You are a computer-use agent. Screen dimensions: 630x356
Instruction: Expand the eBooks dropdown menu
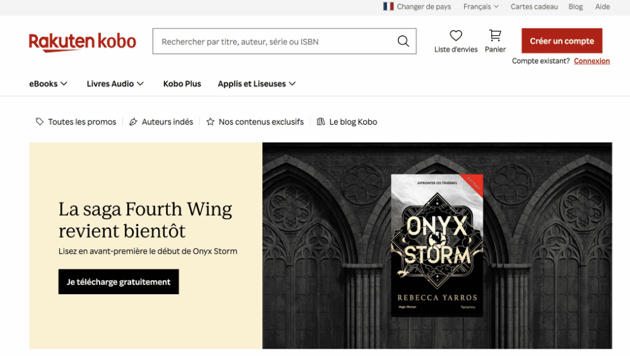coord(48,84)
